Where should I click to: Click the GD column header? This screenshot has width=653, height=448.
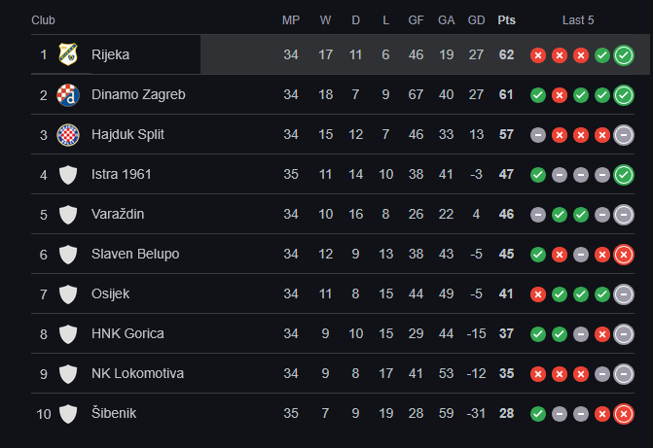point(476,20)
